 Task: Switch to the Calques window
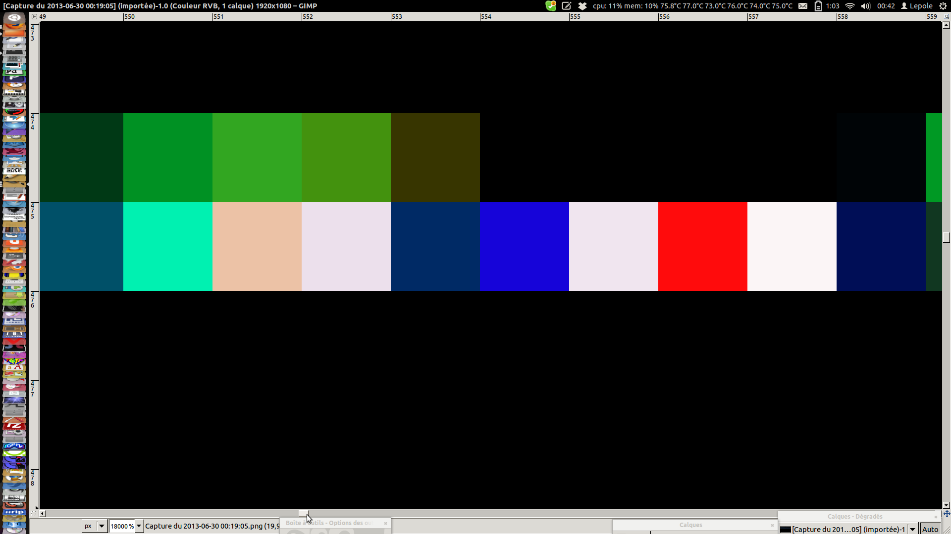click(x=690, y=525)
